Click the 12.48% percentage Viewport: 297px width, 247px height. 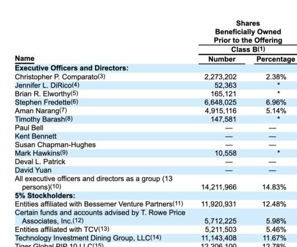274,204
